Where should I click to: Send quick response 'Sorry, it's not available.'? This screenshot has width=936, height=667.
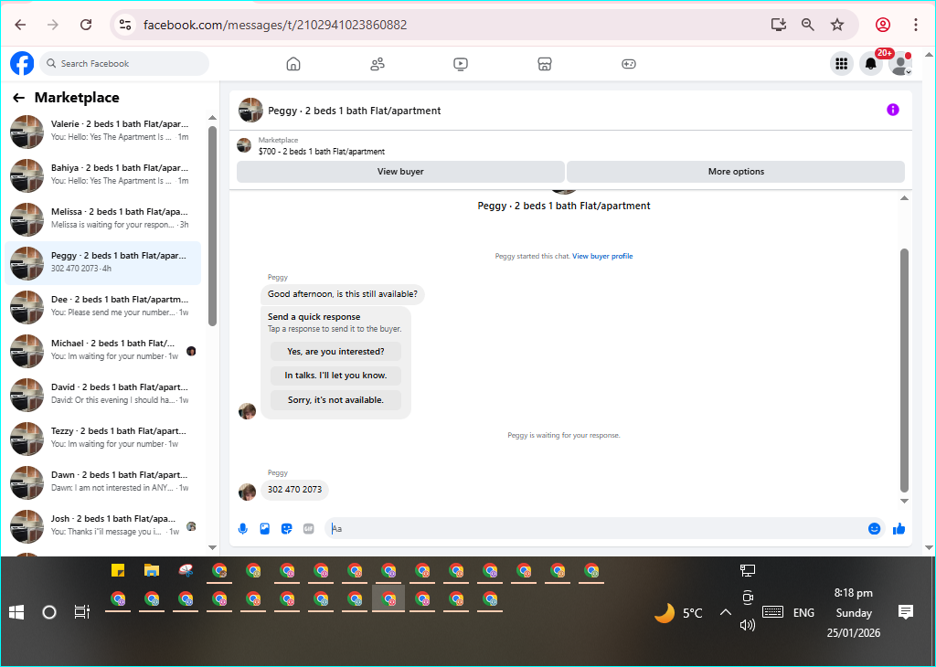point(335,399)
